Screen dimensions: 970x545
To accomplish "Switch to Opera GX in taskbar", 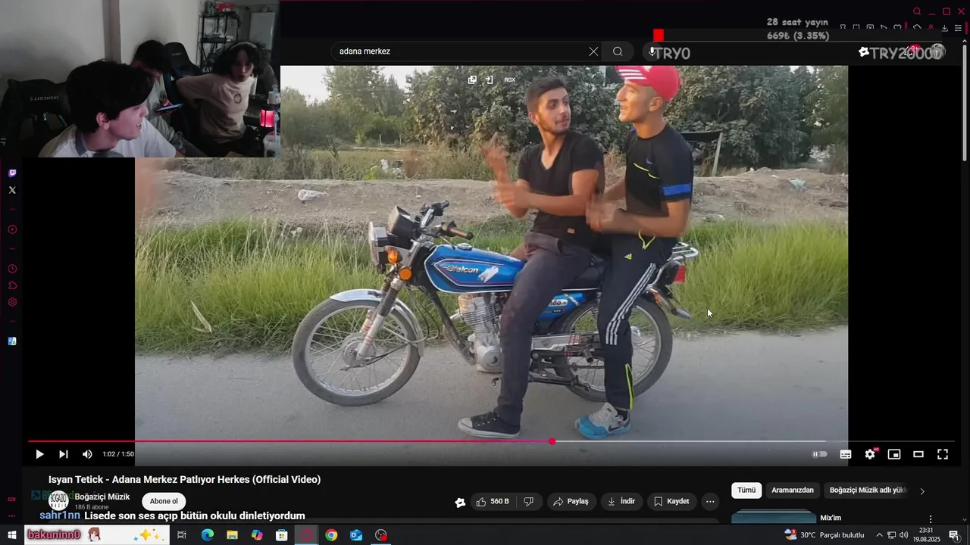I will click(x=307, y=535).
